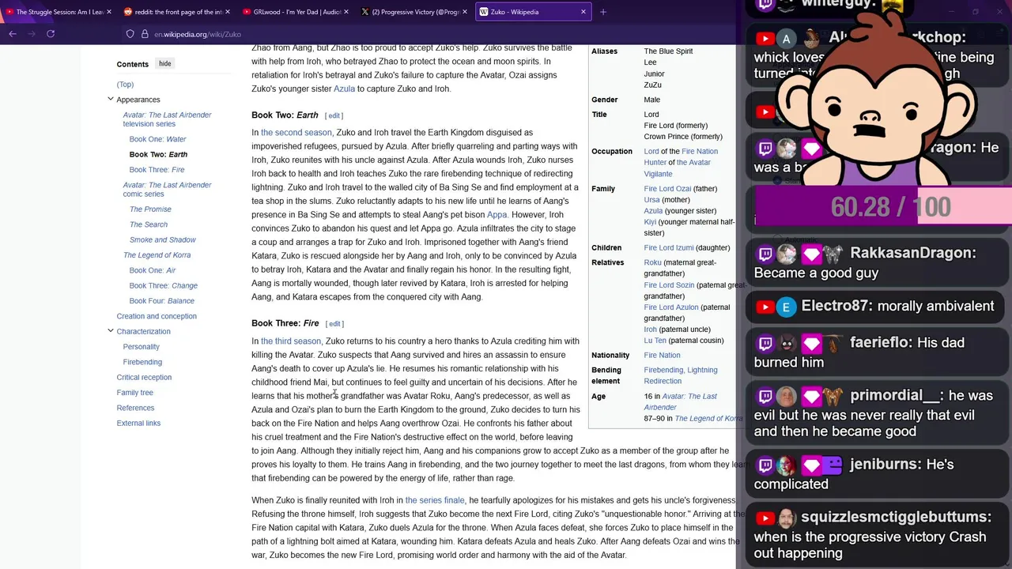Open Fire Nation link under Occupation

coord(700,151)
